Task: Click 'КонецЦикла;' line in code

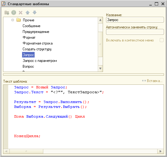Action: 27,136
